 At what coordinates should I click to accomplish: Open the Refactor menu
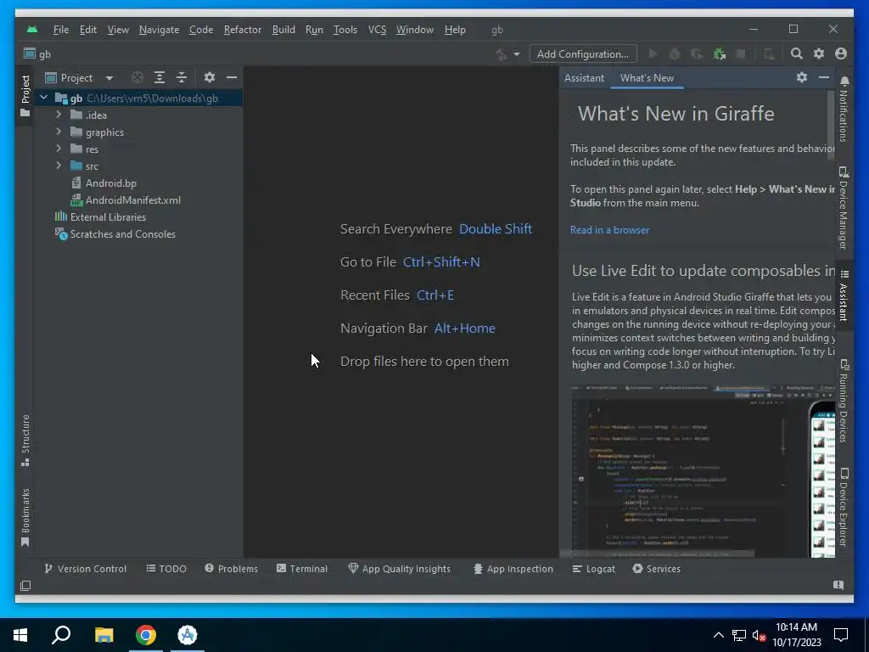pyautogui.click(x=242, y=30)
